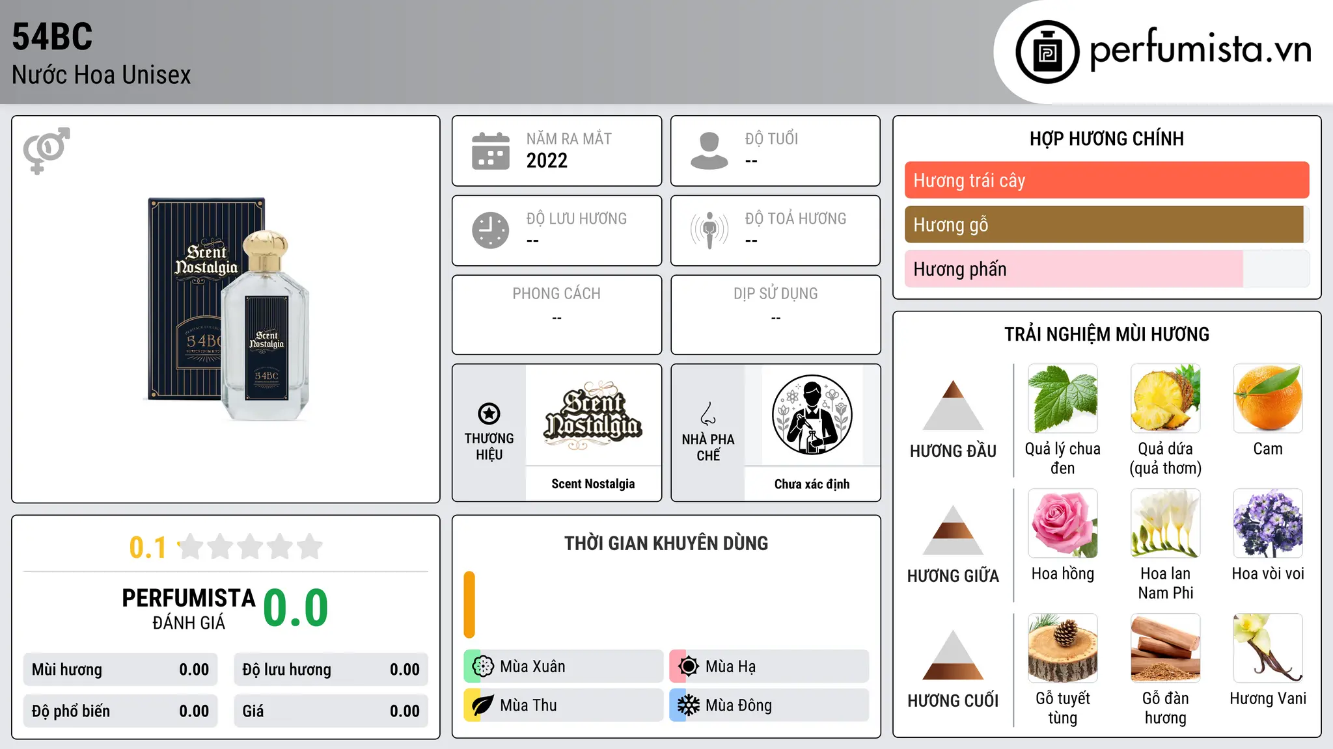Screen dimensions: 1333x749
Task: Open the Quả dứa pineapple note image
Action: 1166,399
